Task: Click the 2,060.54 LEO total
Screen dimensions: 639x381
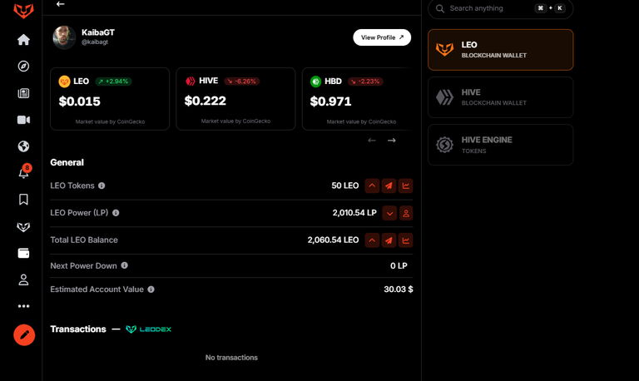Action: (x=333, y=240)
